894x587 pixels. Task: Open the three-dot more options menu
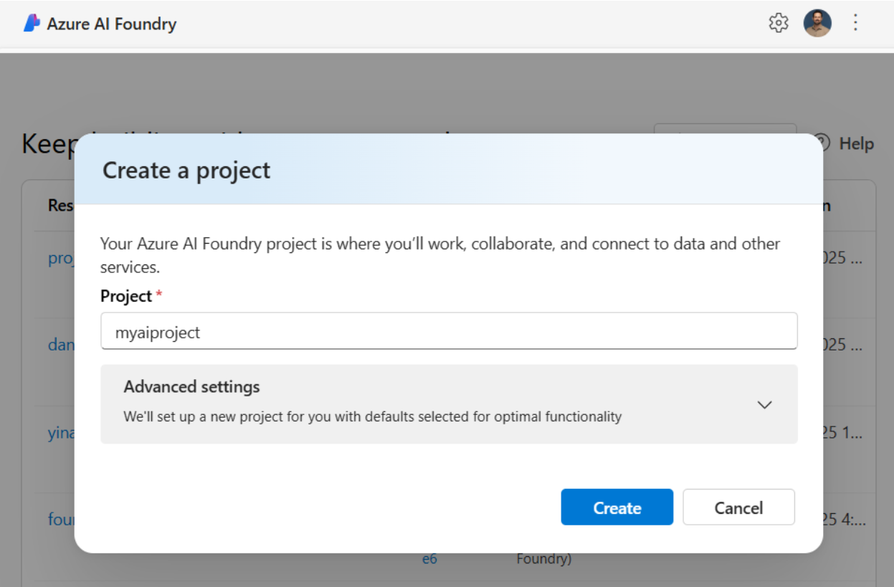(855, 24)
